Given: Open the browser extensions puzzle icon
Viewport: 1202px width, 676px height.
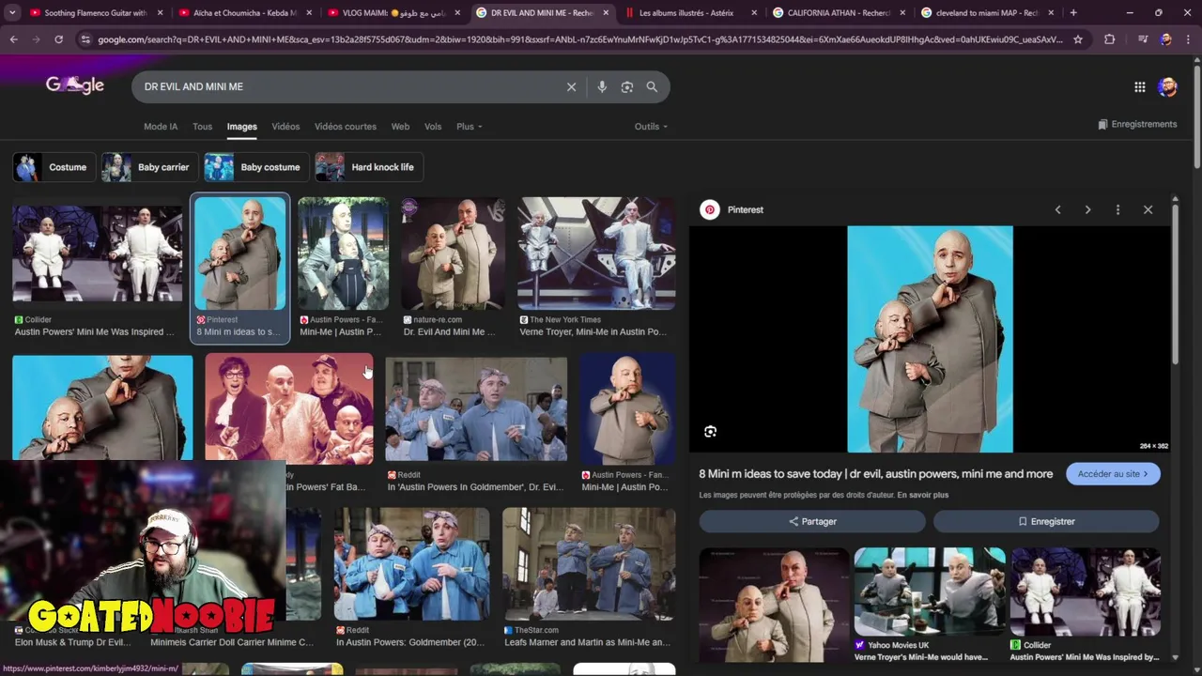Looking at the screenshot, I should point(1110,39).
